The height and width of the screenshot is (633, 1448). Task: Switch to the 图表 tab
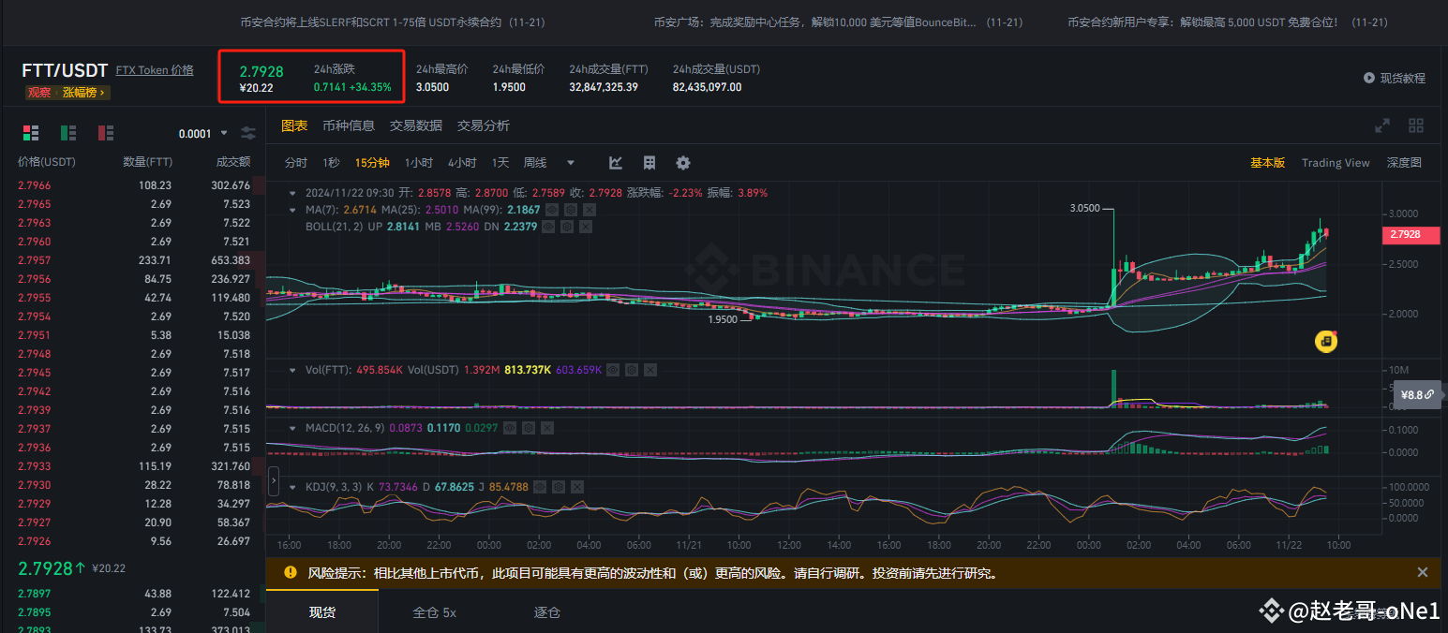tap(294, 125)
